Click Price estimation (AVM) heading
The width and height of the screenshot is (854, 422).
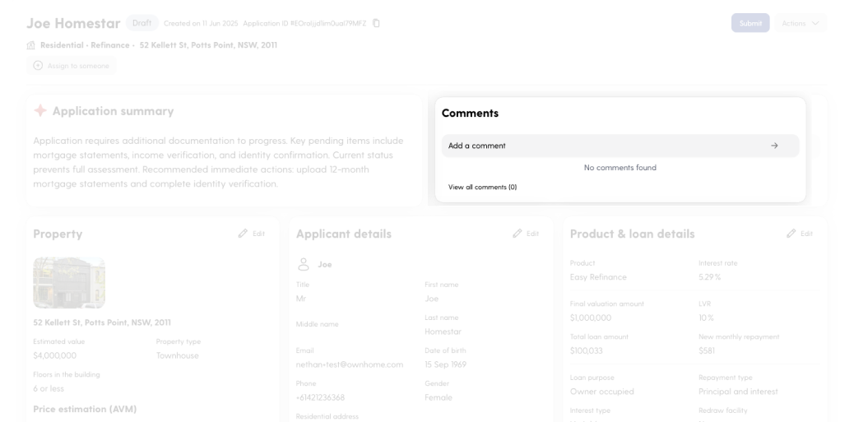tap(85, 409)
